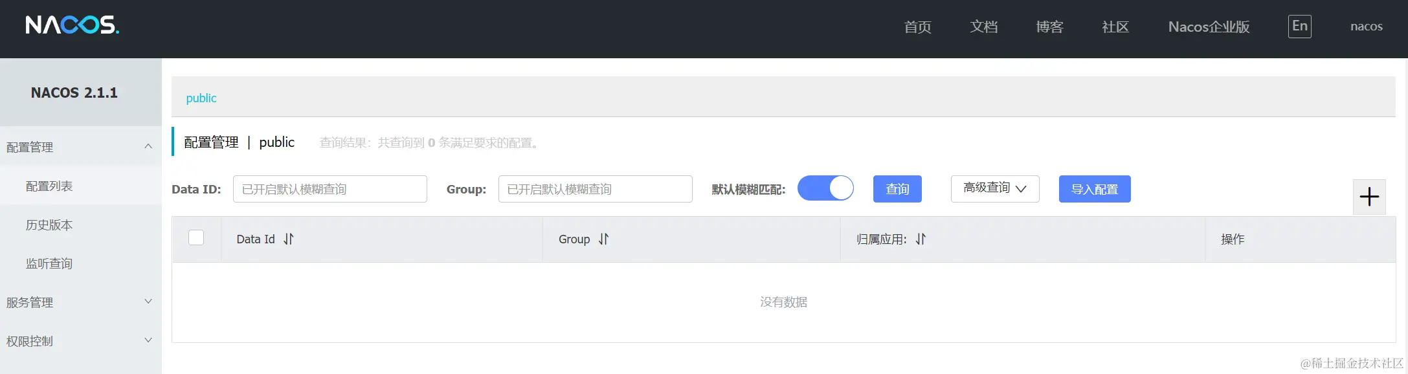Sort by Data Id column arrows
Image resolution: width=1408 pixels, height=374 pixels.
289,239
